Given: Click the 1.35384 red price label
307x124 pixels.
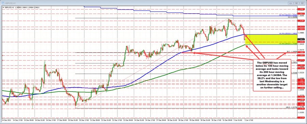Looking at the screenshot, I should (x=301, y=20).
